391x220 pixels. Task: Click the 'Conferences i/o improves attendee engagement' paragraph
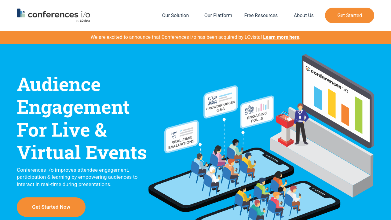[x=77, y=177]
